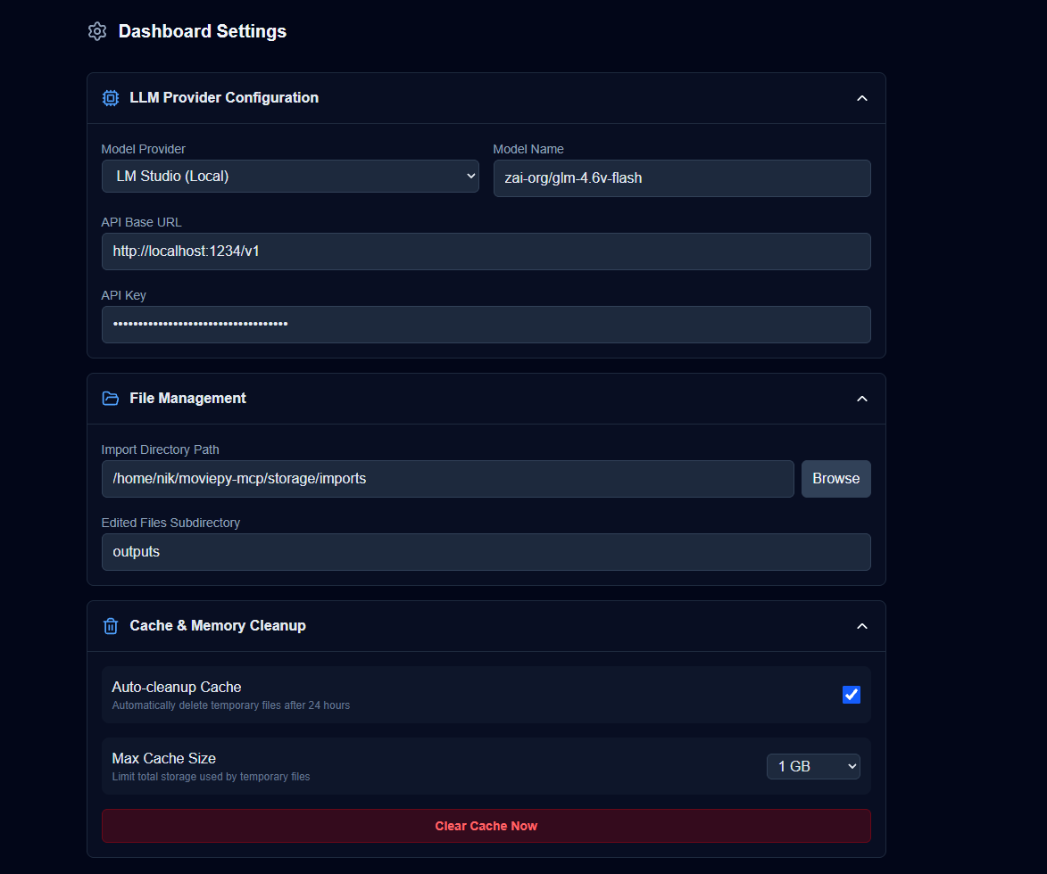This screenshot has height=874, width=1047.
Task: Toggle the Auto-cleanup Cache checkbox
Action: pos(852,695)
